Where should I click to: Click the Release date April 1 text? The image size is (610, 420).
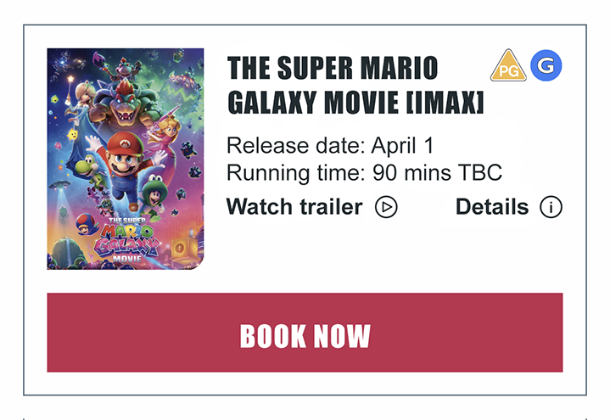coord(331,145)
